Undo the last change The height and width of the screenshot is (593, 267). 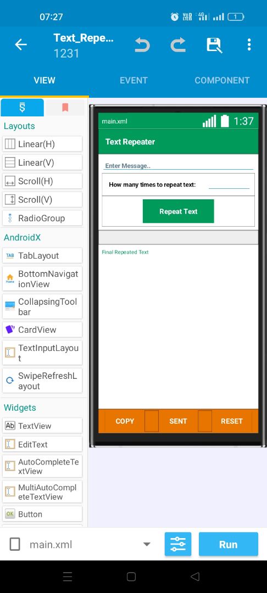[x=142, y=45]
